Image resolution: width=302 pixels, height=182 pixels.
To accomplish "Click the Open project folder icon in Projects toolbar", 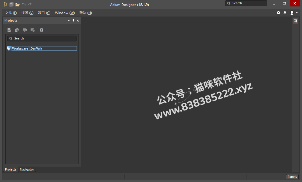I will (x=25, y=30).
